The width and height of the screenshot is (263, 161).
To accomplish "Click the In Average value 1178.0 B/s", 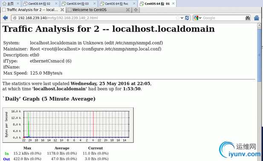I will pyautogui.click(x=62, y=153).
